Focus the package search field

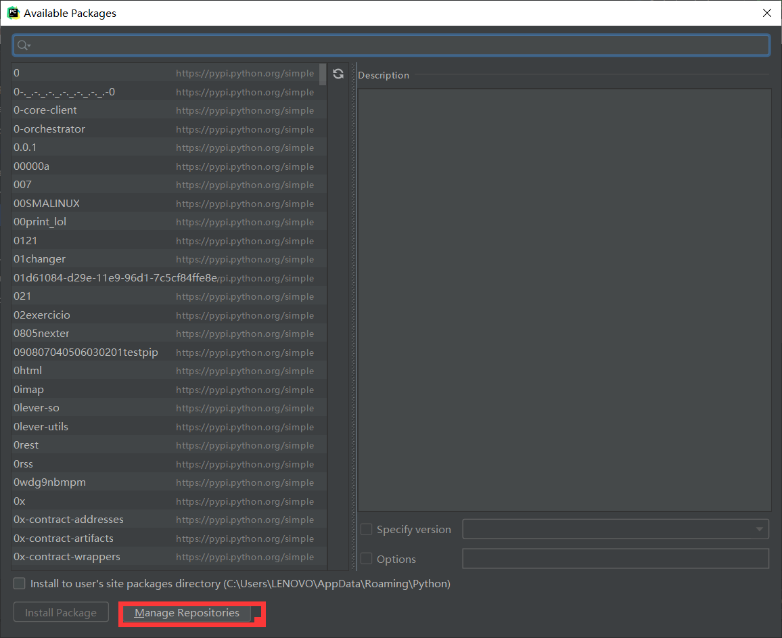tap(391, 45)
